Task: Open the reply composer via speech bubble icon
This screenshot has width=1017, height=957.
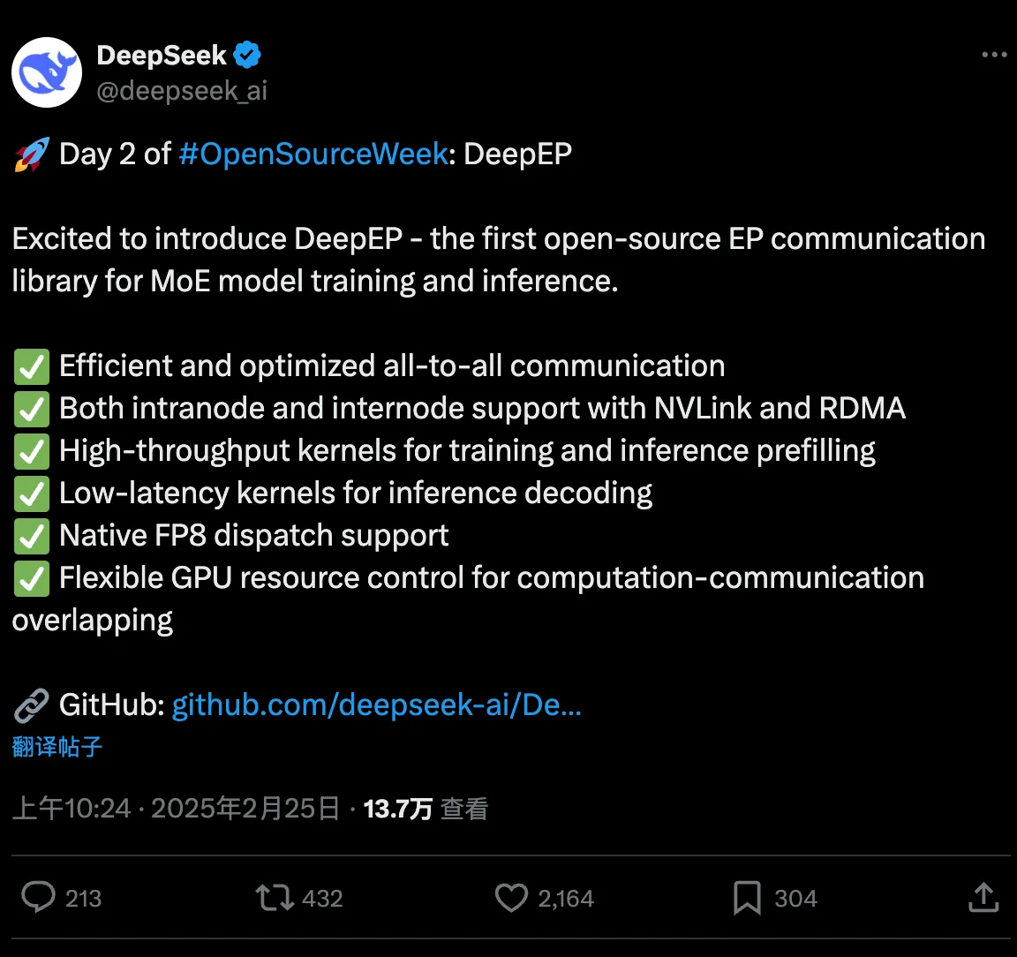Action: (x=37, y=897)
